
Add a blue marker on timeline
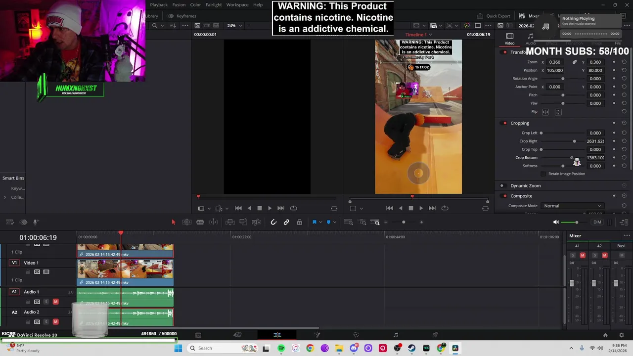pyautogui.click(x=328, y=222)
